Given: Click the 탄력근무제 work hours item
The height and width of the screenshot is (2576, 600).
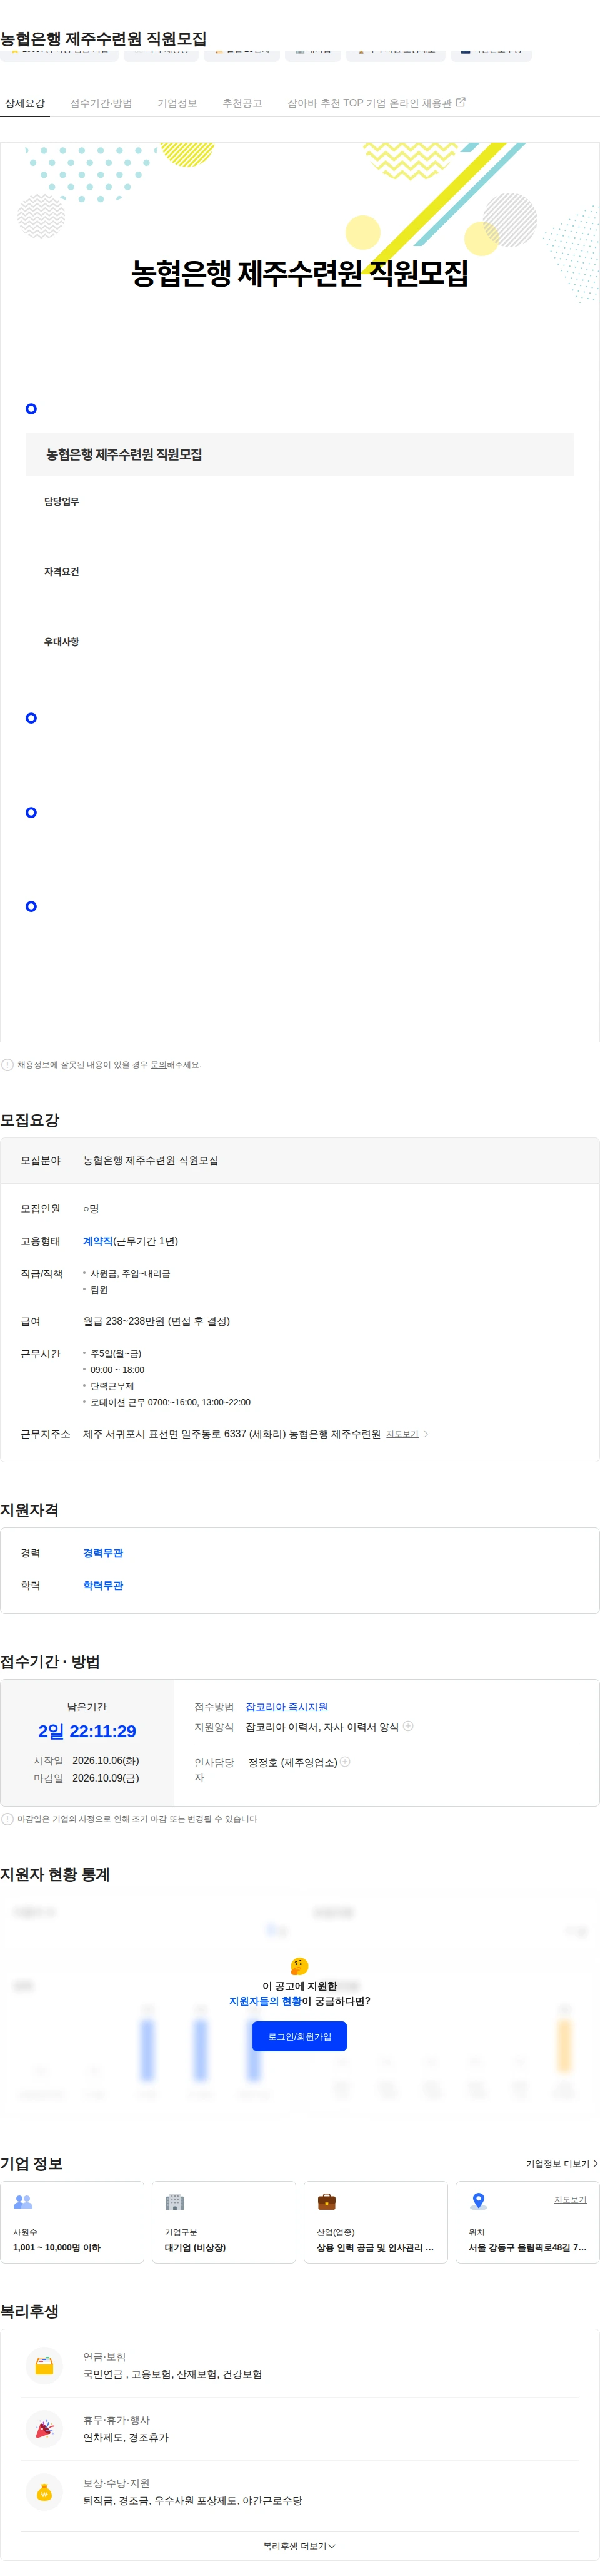Looking at the screenshot, I should (112, 1386).
